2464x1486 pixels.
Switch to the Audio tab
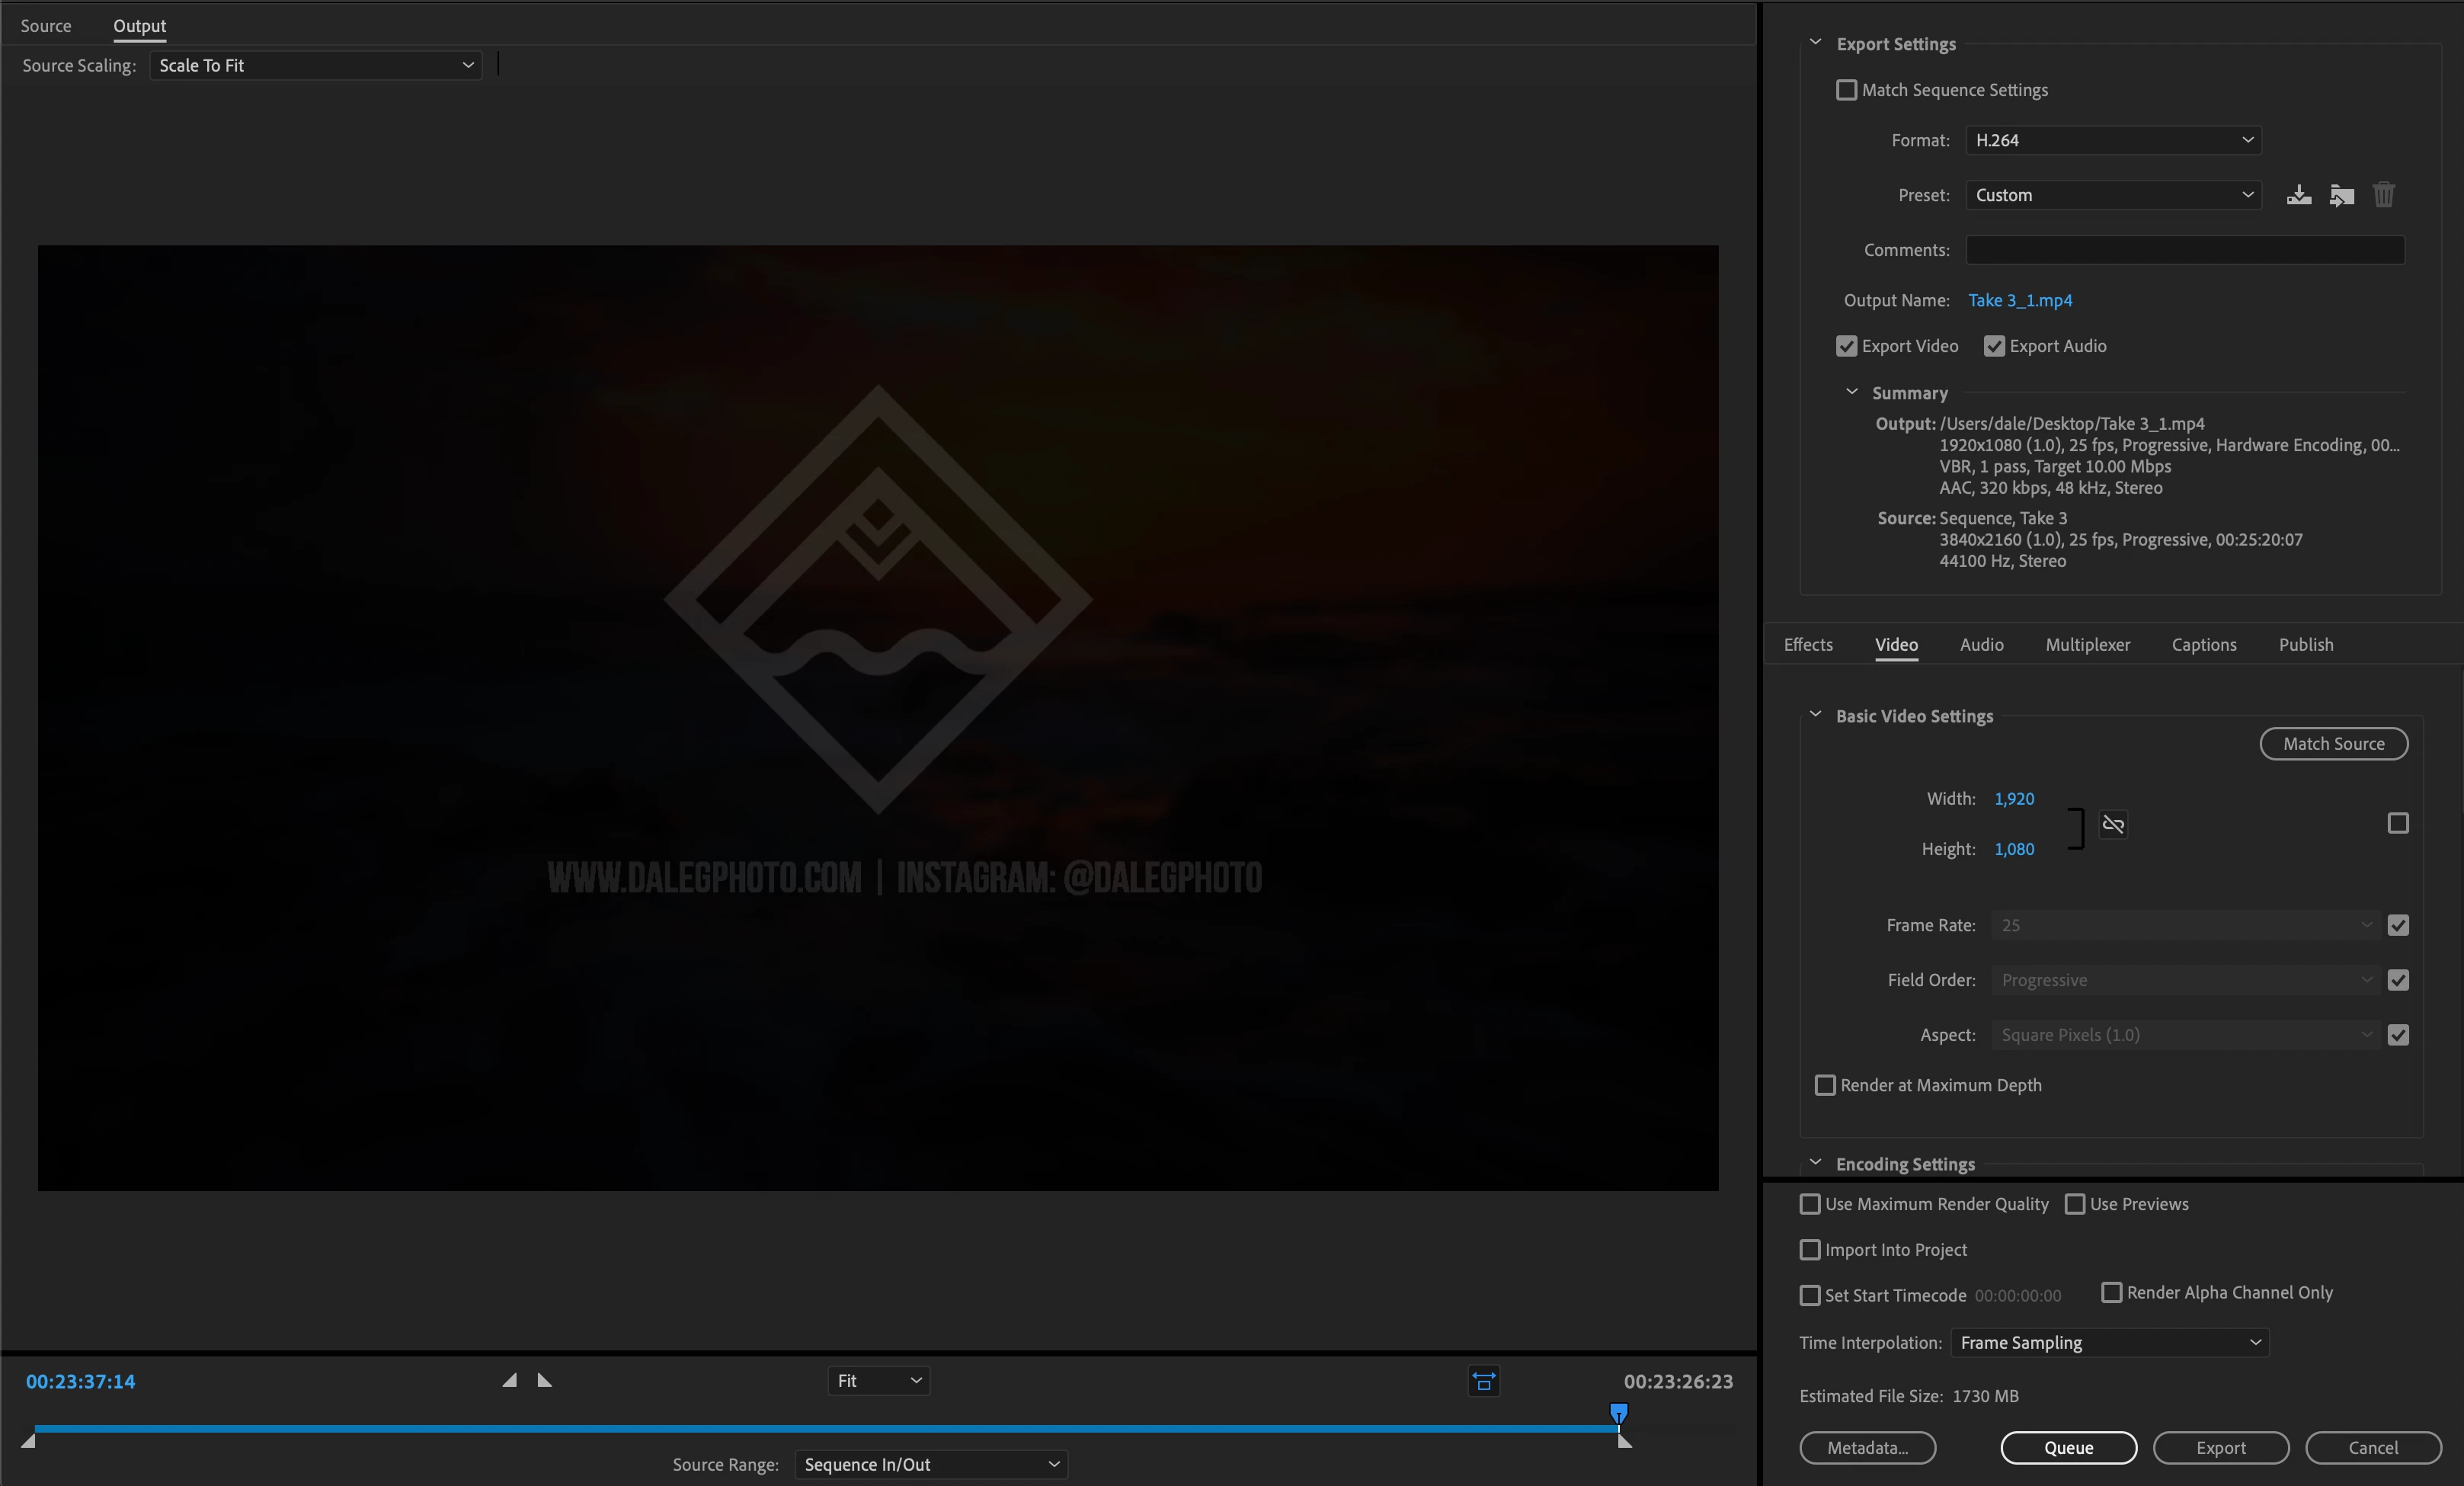point(1981,645)
